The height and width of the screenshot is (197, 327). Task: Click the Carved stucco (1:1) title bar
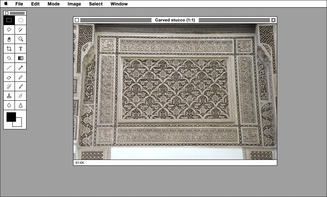coord(175,20)
